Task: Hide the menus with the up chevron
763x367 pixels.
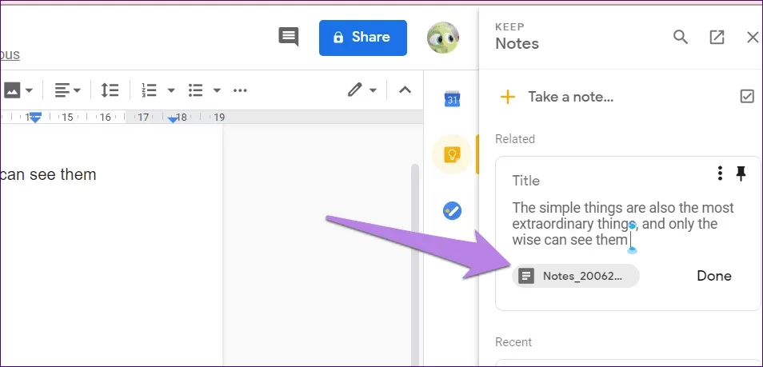Action: tap(405, 90)
